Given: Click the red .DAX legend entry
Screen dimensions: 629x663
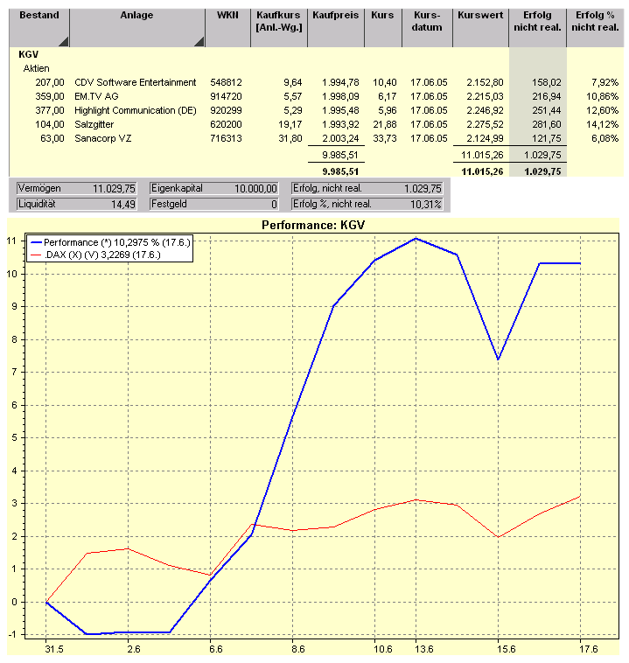Looking at the screenshot, I should (x=95, y=255).
